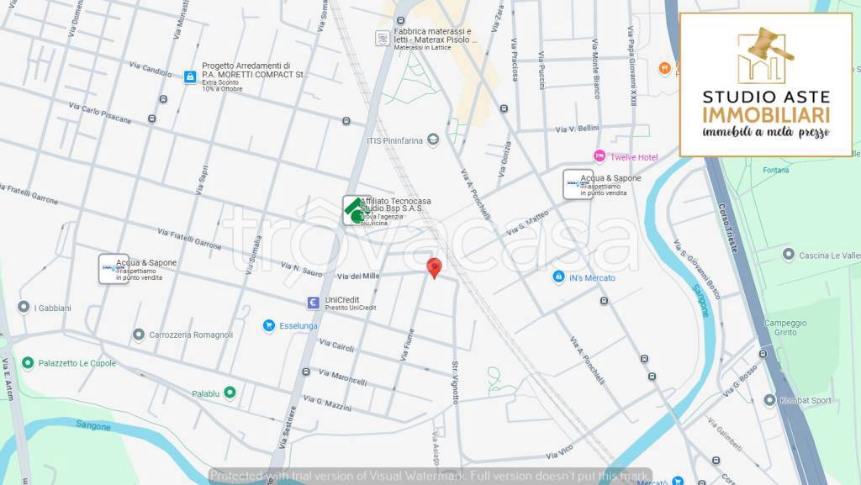The image size is (861, 485).
Task: Click the IN's Mercato shopping bag icon
Action: click(558, 277)
